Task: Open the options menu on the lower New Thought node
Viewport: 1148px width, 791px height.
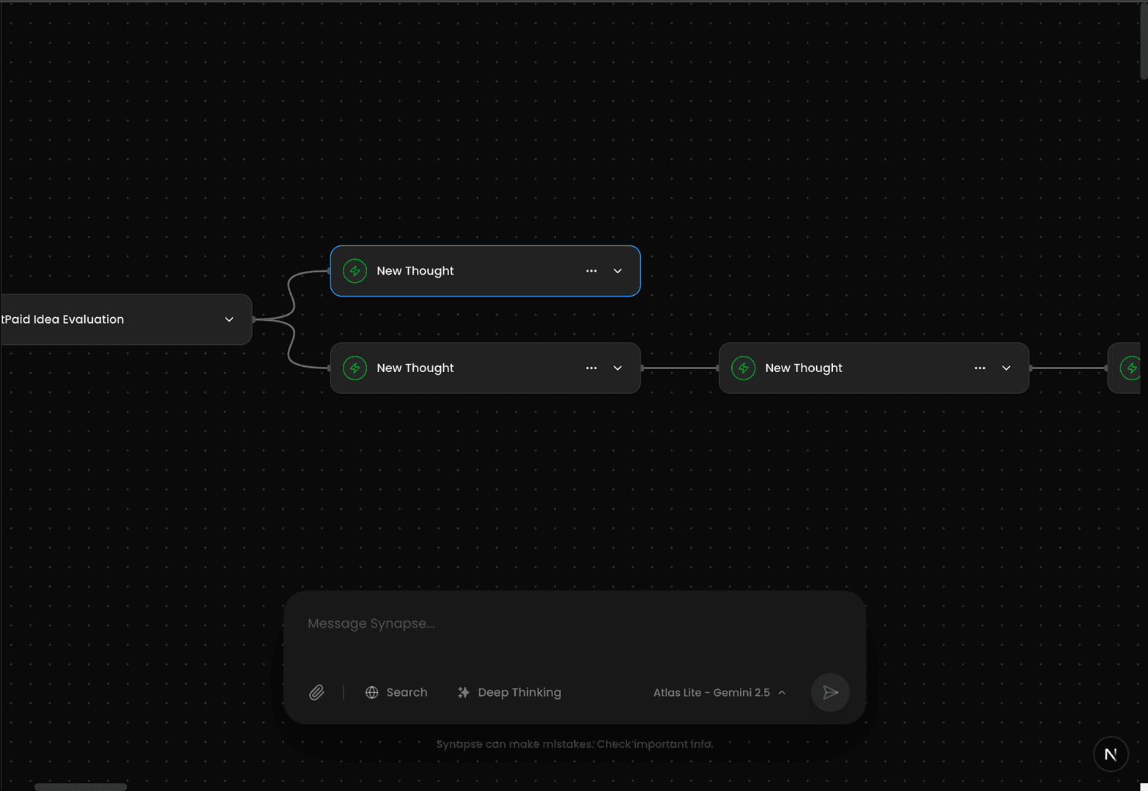Action: [x=591, y=368]
